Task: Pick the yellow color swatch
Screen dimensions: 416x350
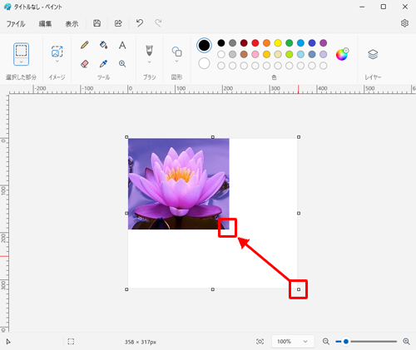Action: (278, 43)
